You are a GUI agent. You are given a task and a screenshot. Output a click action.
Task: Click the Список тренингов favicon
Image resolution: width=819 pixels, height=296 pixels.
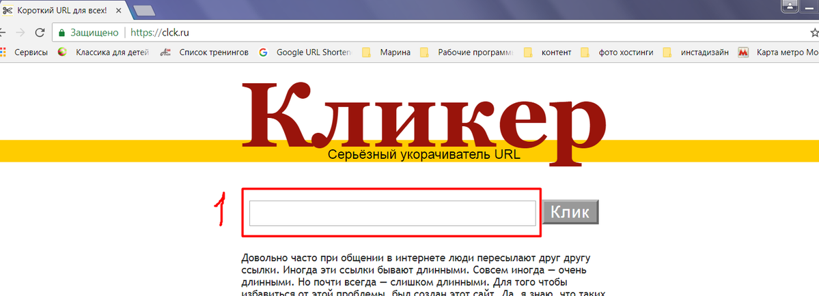(165, 52)
